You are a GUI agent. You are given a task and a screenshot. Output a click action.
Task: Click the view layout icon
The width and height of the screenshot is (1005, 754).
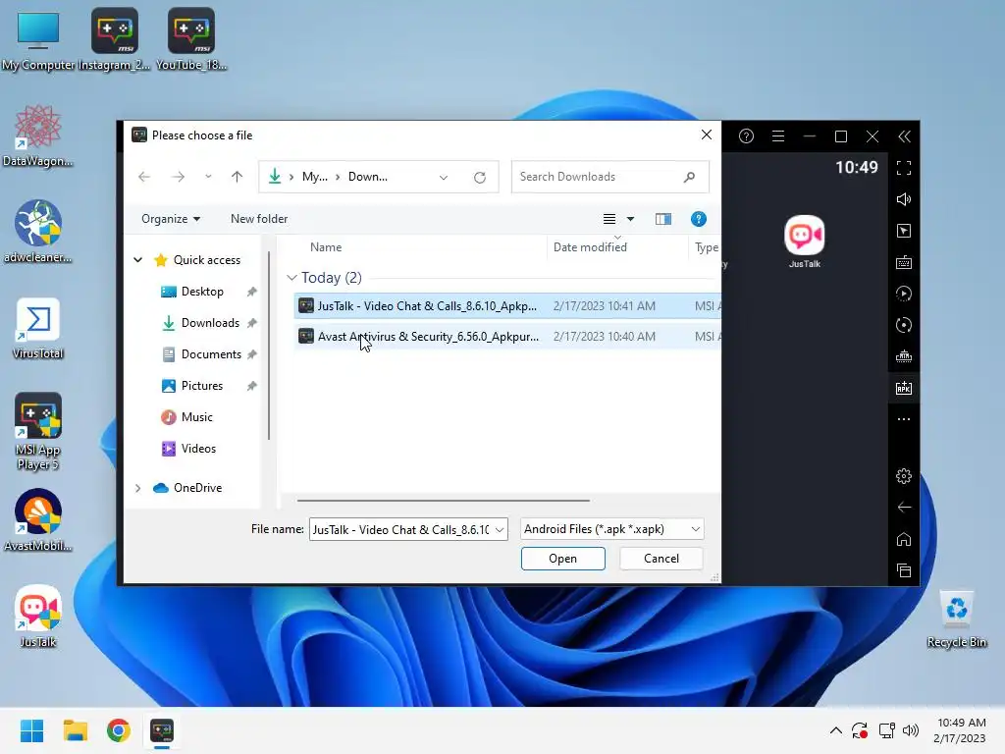point(608,219)
